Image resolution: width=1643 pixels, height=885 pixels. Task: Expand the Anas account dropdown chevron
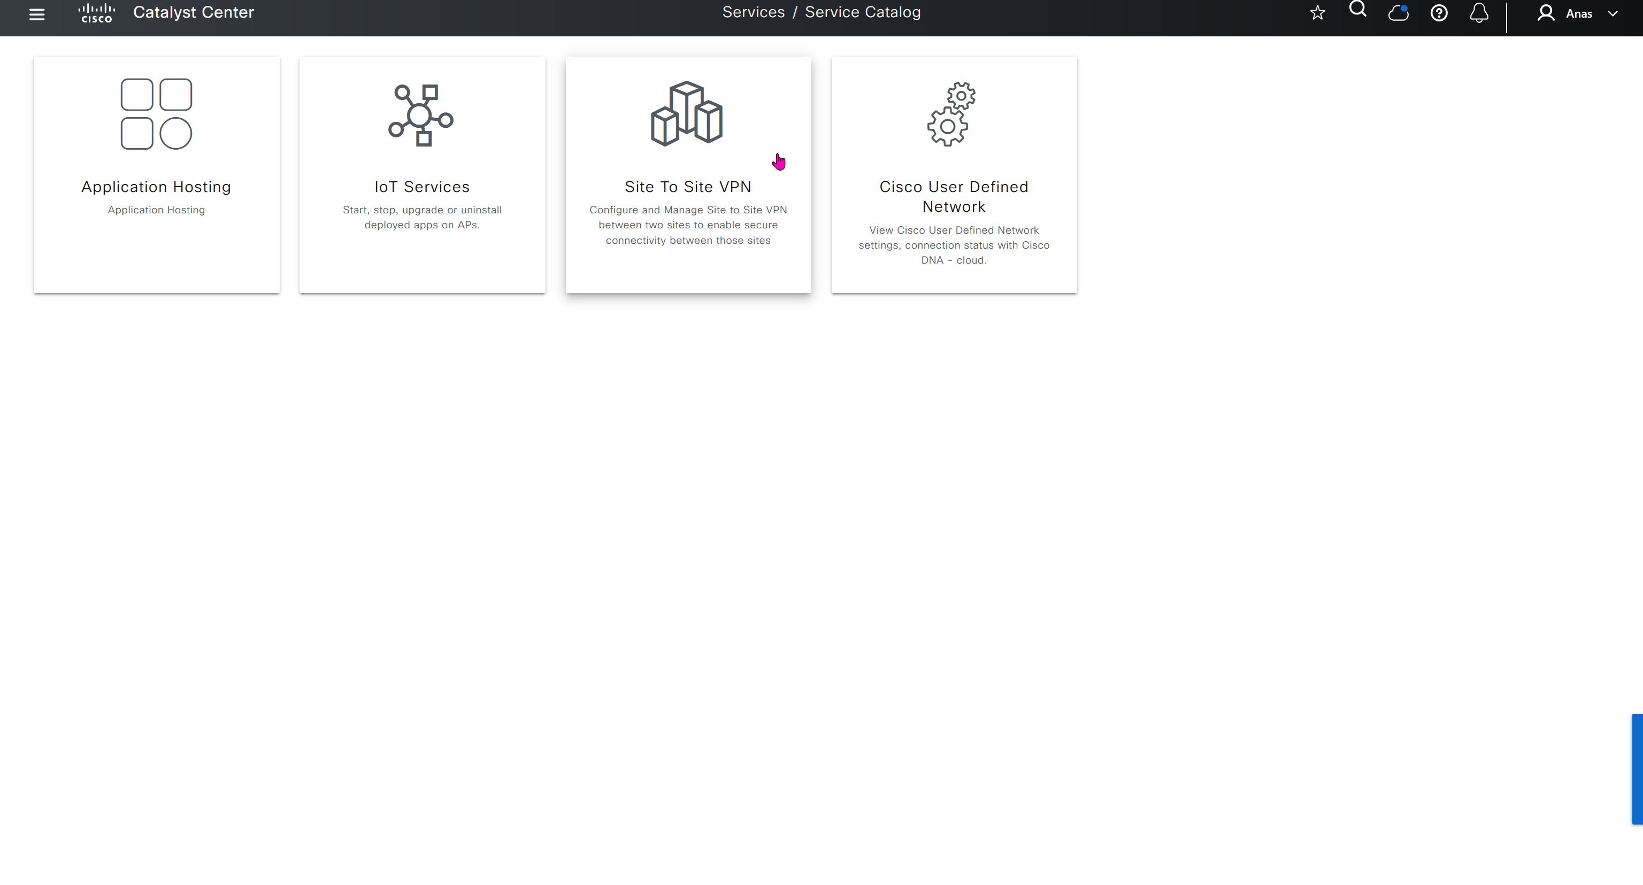pos(1613,13)
